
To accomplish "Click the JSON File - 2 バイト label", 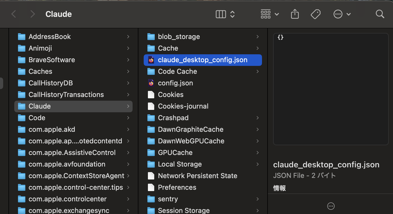I will (x=305, y=176).
